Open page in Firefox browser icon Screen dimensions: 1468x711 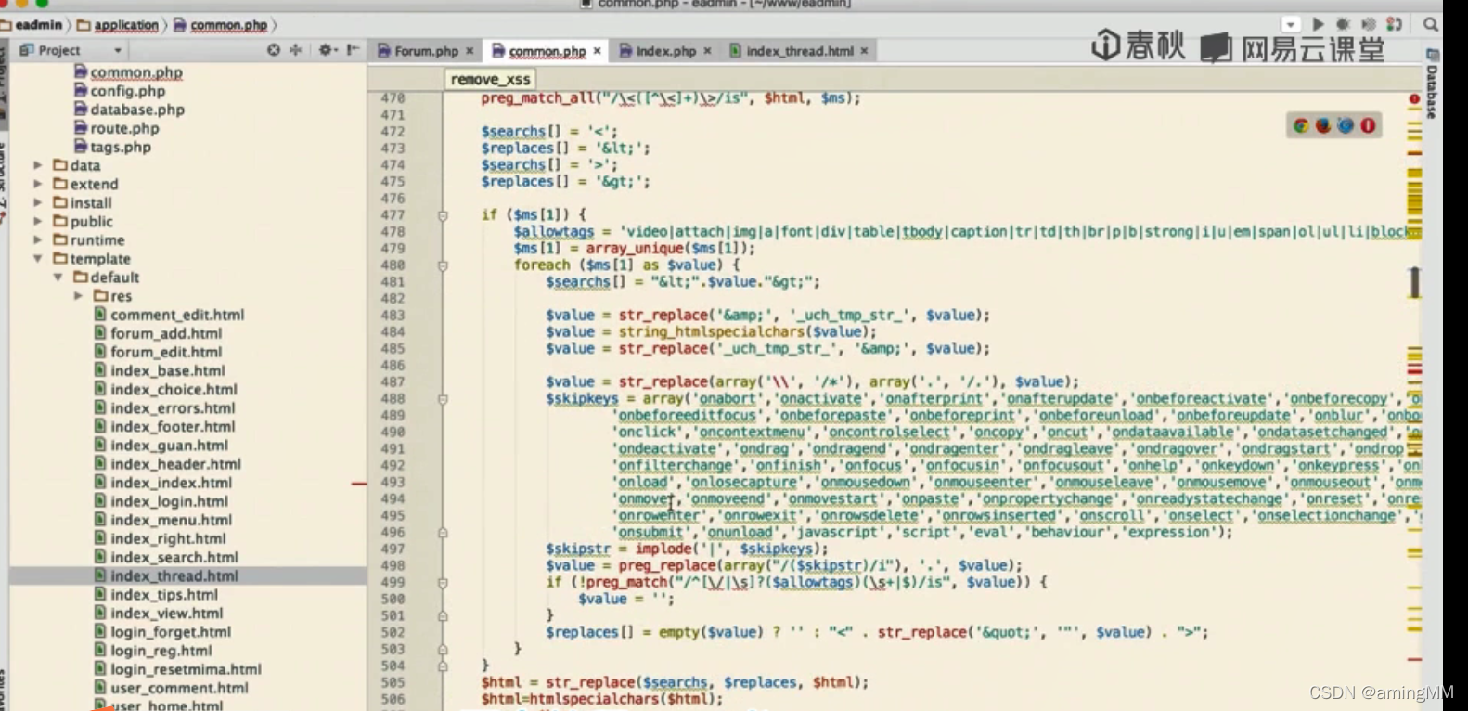(x=1323, y=125)
